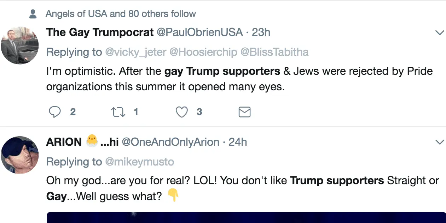Click the @OneAndOnlyArion handle
Screen dimensions: 446x223
(170, 142)
